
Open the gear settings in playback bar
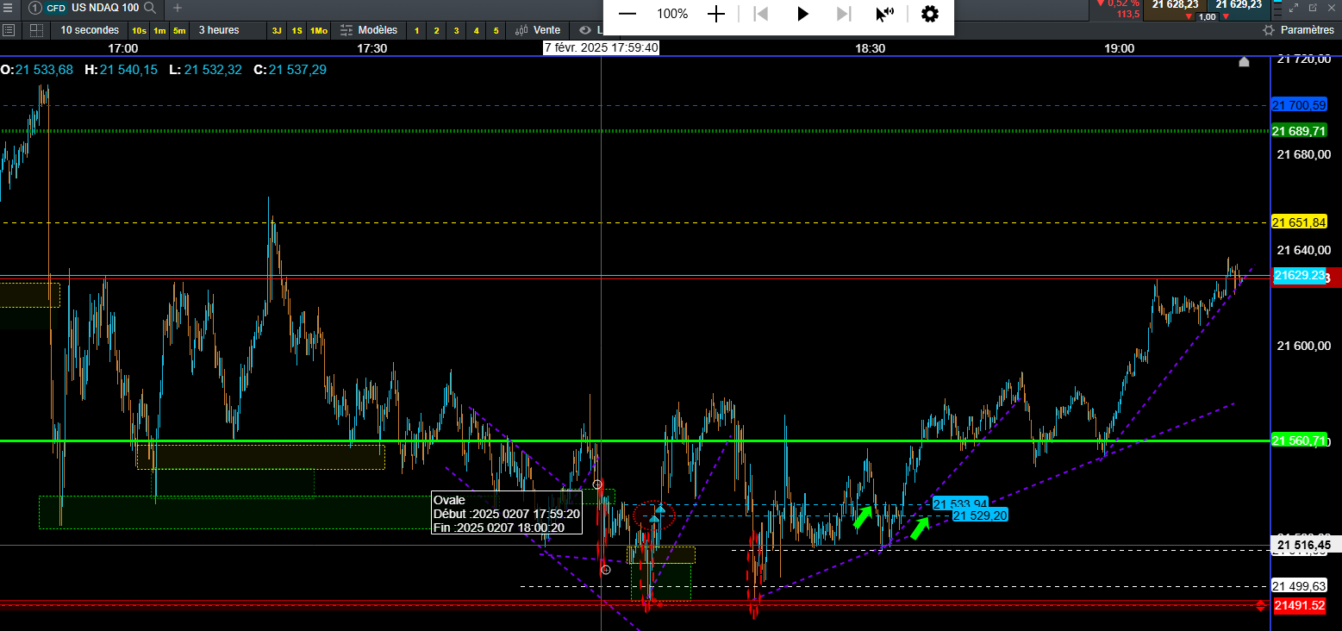[929, 14]
